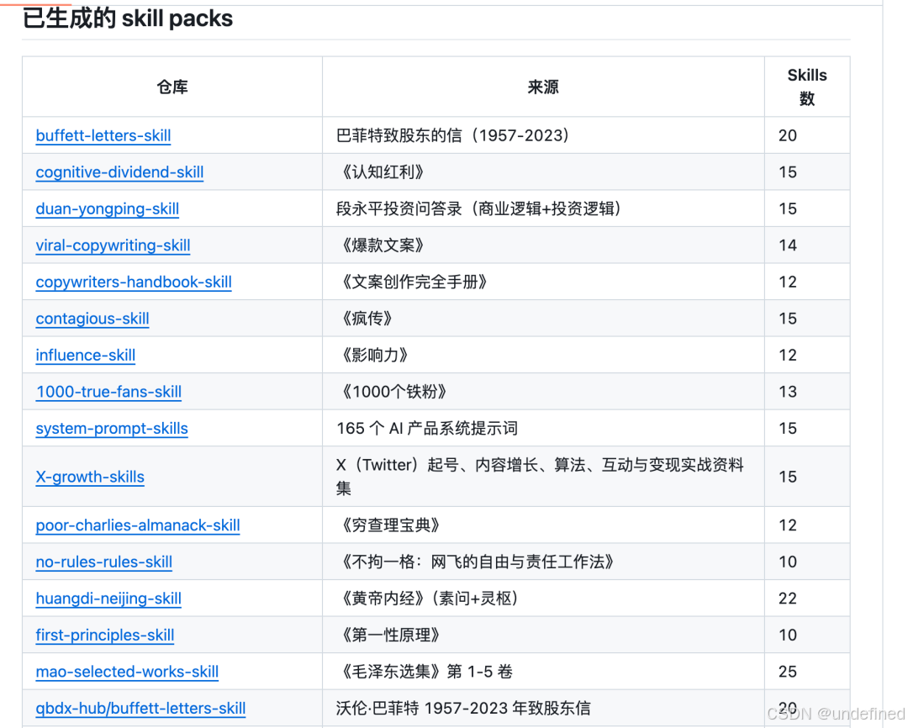Image resolution: width=908 pixels, height=728 pixels.
Task: Select source text 《不拘一格：网飞的自由与责任工作法》
Action: (478, 562)
